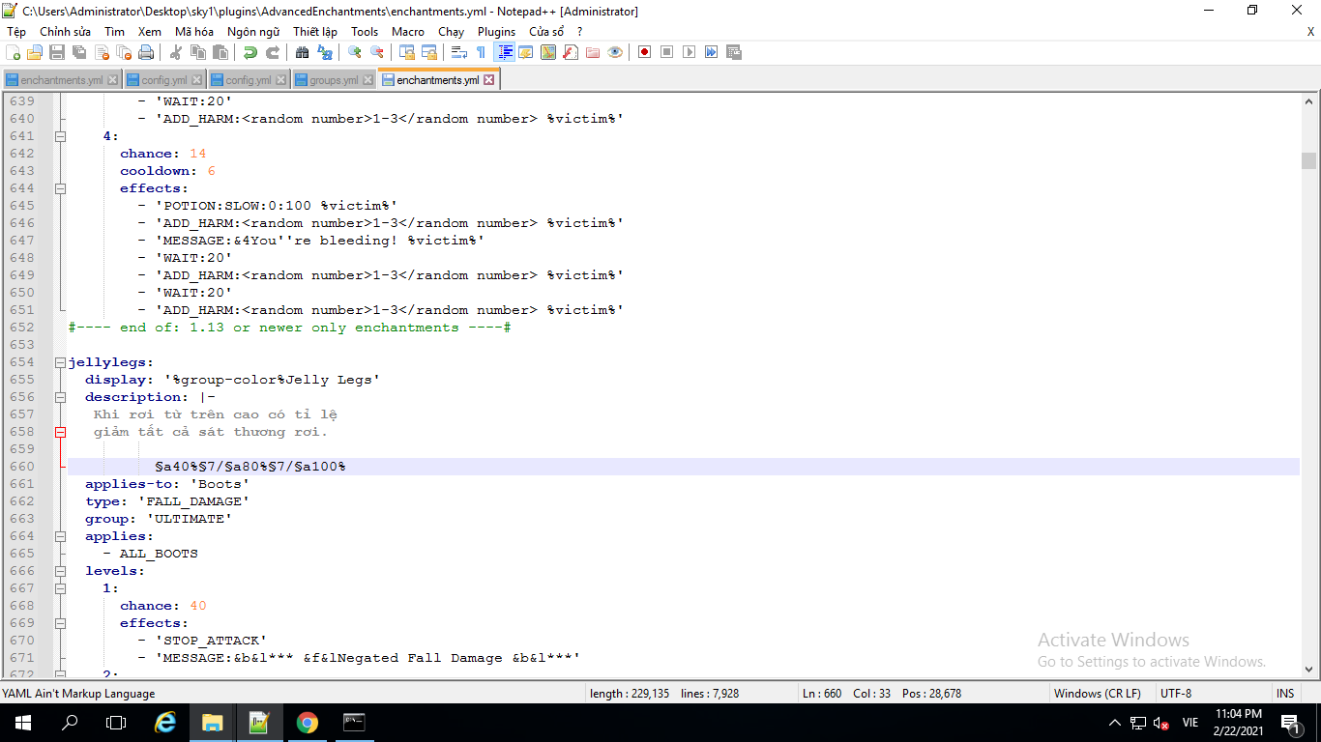Open the Thiết lập menu

click(315, 32)
